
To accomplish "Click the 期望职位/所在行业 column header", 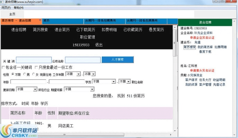I will click(x=74, y=113).
